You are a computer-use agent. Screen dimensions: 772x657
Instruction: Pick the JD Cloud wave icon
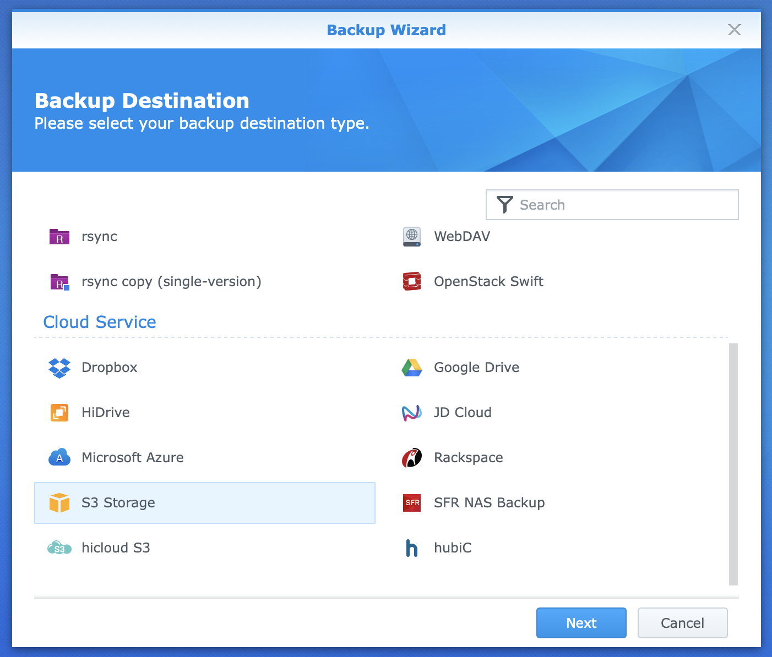tap(412, 413)
